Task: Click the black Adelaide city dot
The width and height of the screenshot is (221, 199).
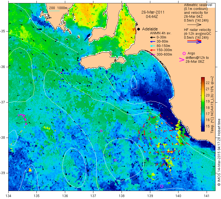Action: [139, 29]
